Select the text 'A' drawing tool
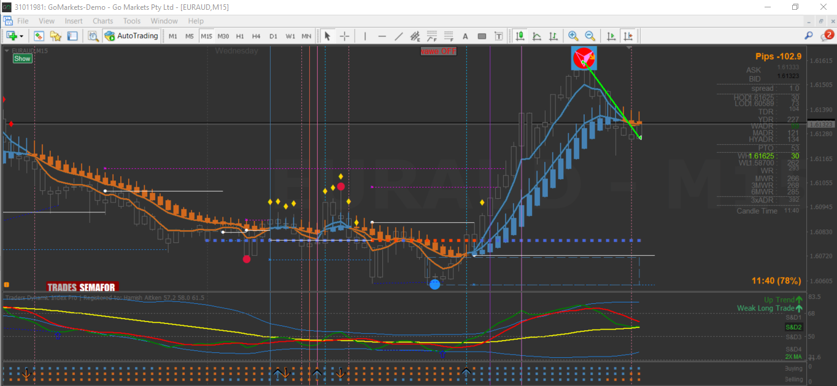The width and height of the screenshot is (837, 386). pyautogui.click(x=465, y=36)
